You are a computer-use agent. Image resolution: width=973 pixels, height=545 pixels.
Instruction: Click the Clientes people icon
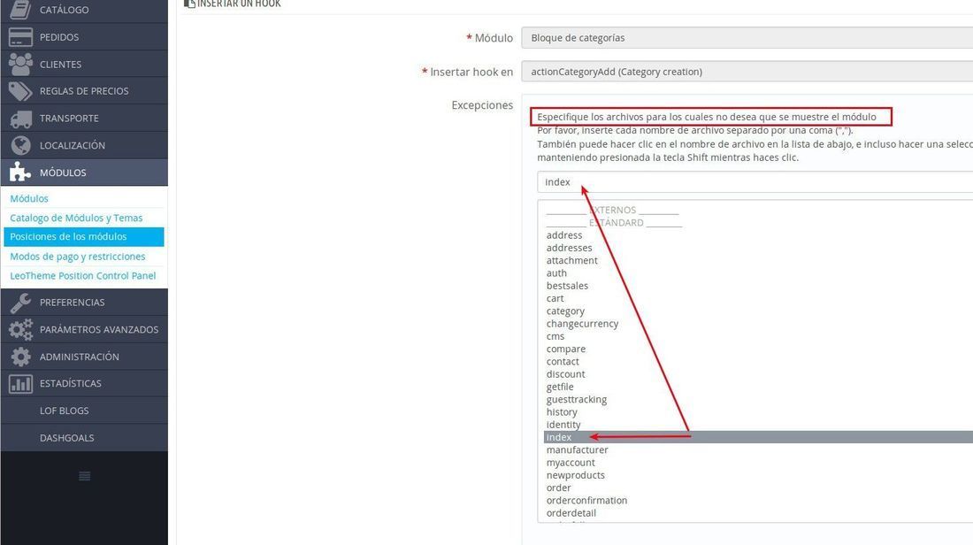click(20, 64)
